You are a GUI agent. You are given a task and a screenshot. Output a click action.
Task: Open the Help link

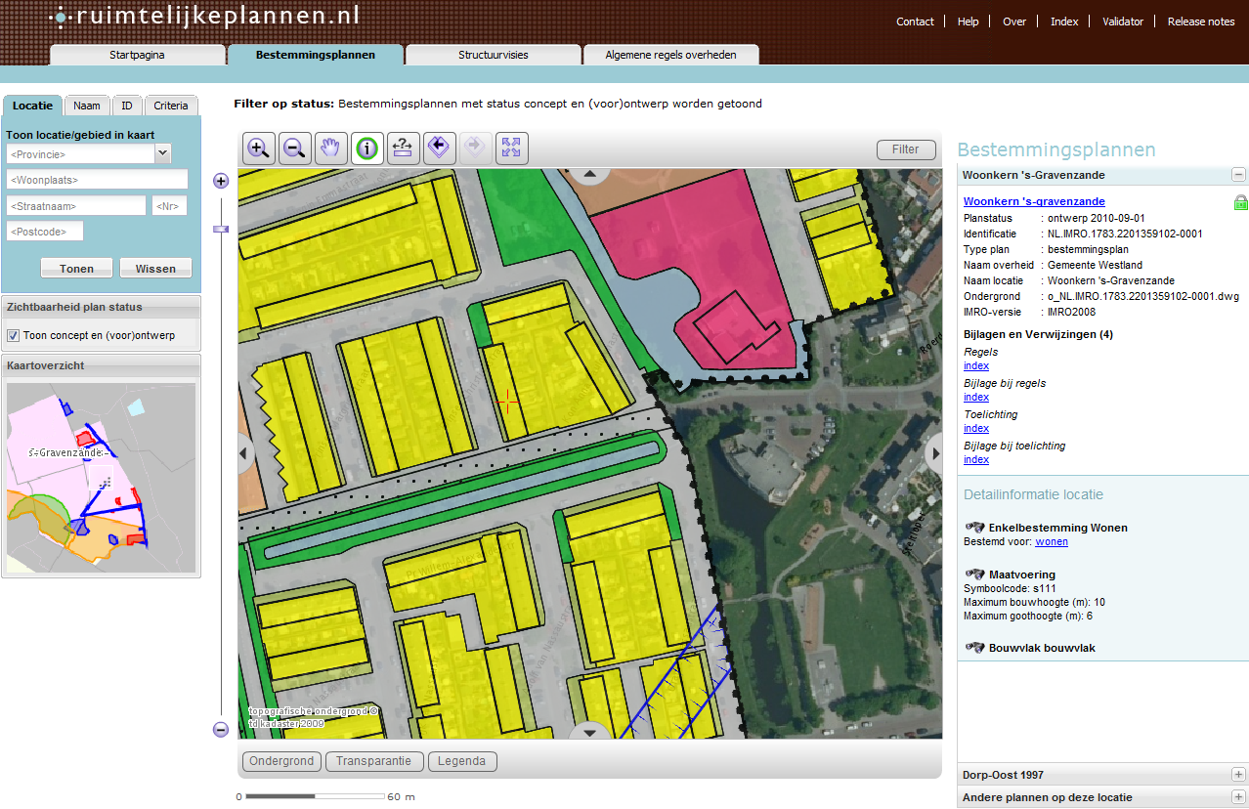coord(968,21)
